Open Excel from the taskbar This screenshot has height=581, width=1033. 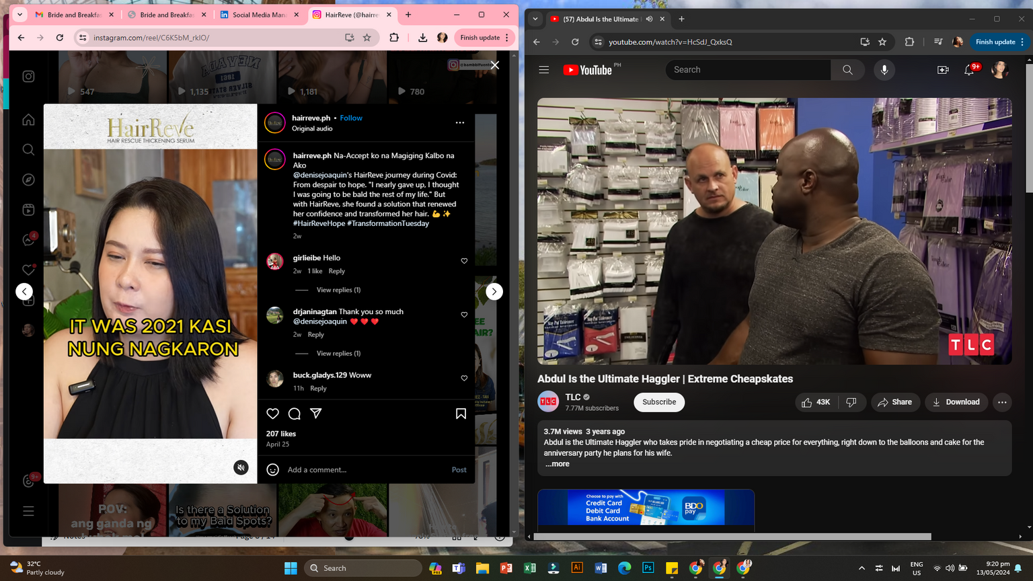[530, 568]
